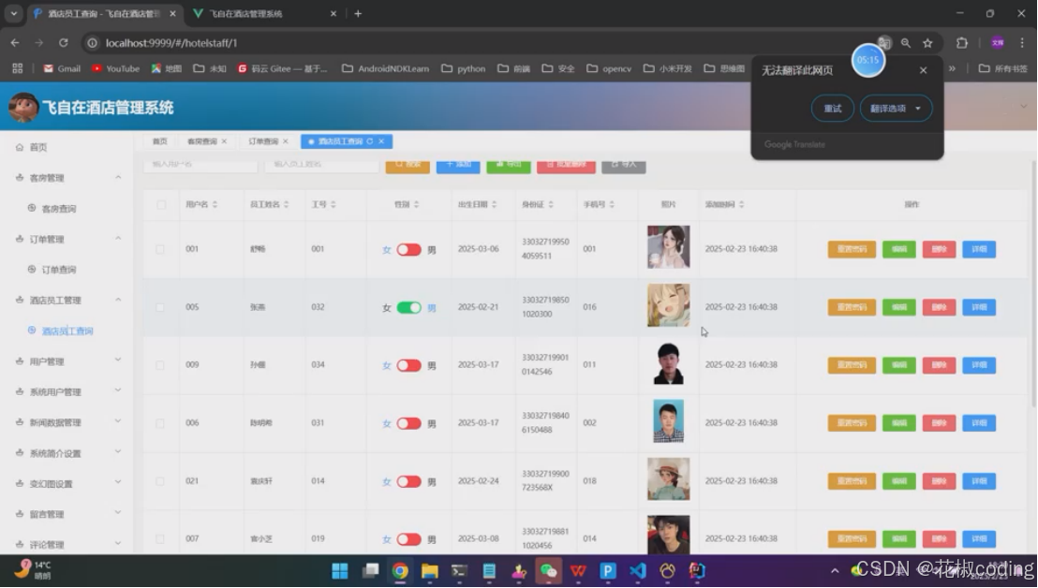Expand 系统简介设置 menu
The width and height of the screenshot is (1038, 588).
click(x=67, y=453)
